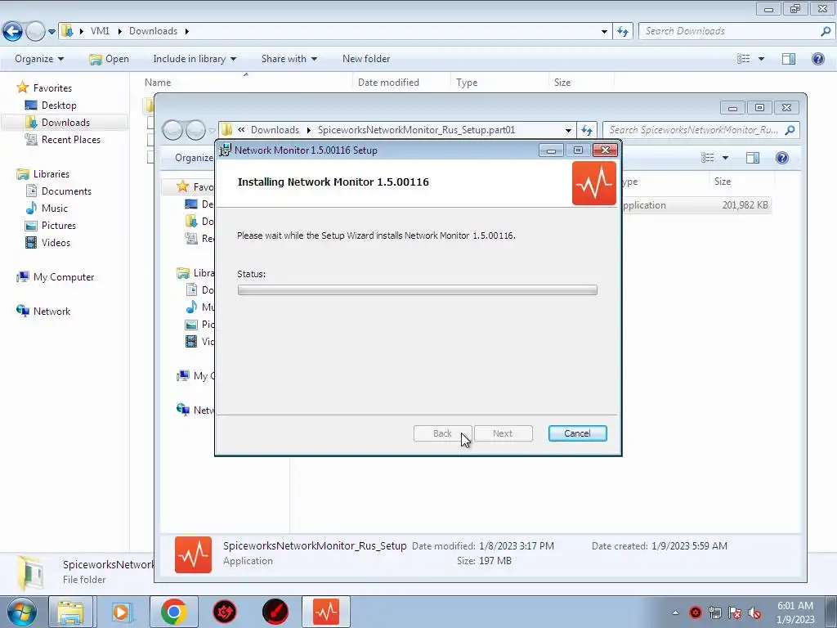Open the red gear app on taskbar

tap(225, 612)
